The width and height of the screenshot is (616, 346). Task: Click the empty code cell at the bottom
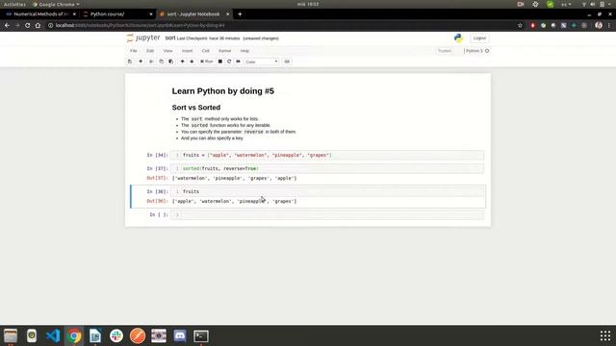point(327,215)
